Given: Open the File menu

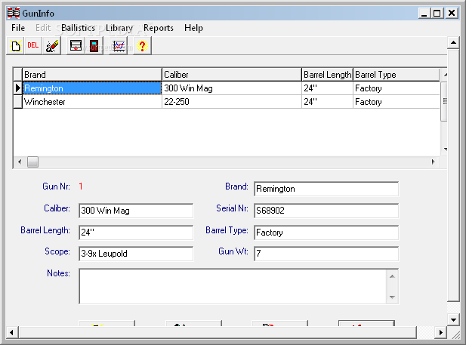Looking at the screenshot, I should 18,28.
